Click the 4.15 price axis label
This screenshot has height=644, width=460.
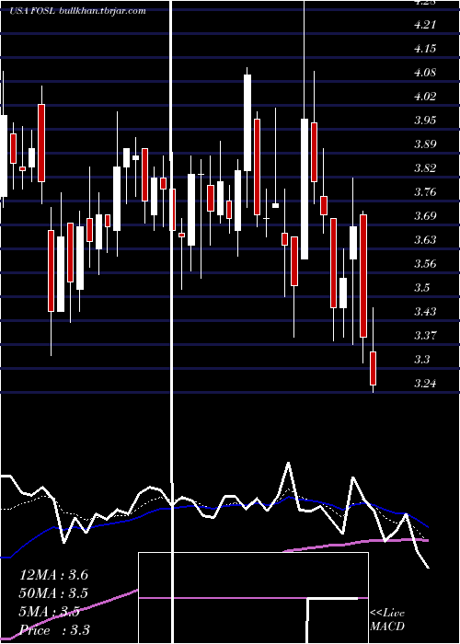(x=425, y=49)
